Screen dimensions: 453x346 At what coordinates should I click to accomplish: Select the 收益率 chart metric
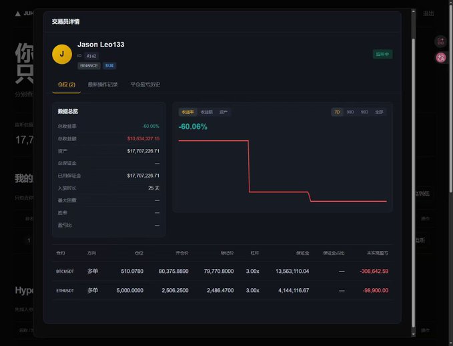187,112
